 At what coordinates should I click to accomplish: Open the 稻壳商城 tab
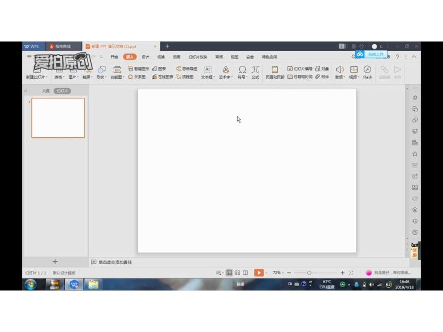[63, 46]
